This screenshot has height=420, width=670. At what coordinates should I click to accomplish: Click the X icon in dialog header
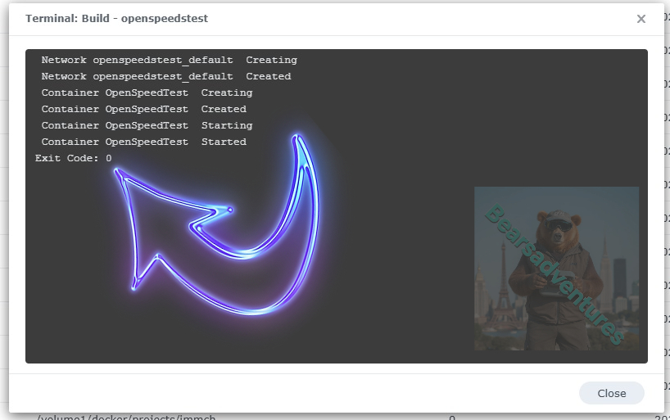pos(641,19)
